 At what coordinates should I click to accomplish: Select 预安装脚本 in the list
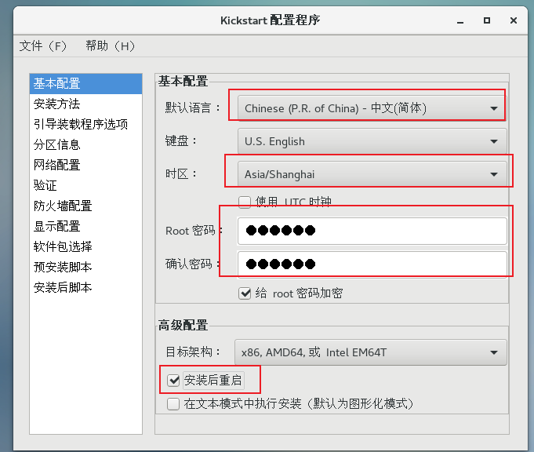point(85,267)
